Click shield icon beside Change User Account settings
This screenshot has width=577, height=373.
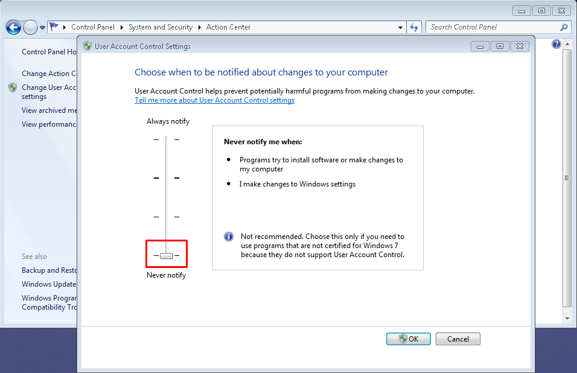[x=13, y=88]
